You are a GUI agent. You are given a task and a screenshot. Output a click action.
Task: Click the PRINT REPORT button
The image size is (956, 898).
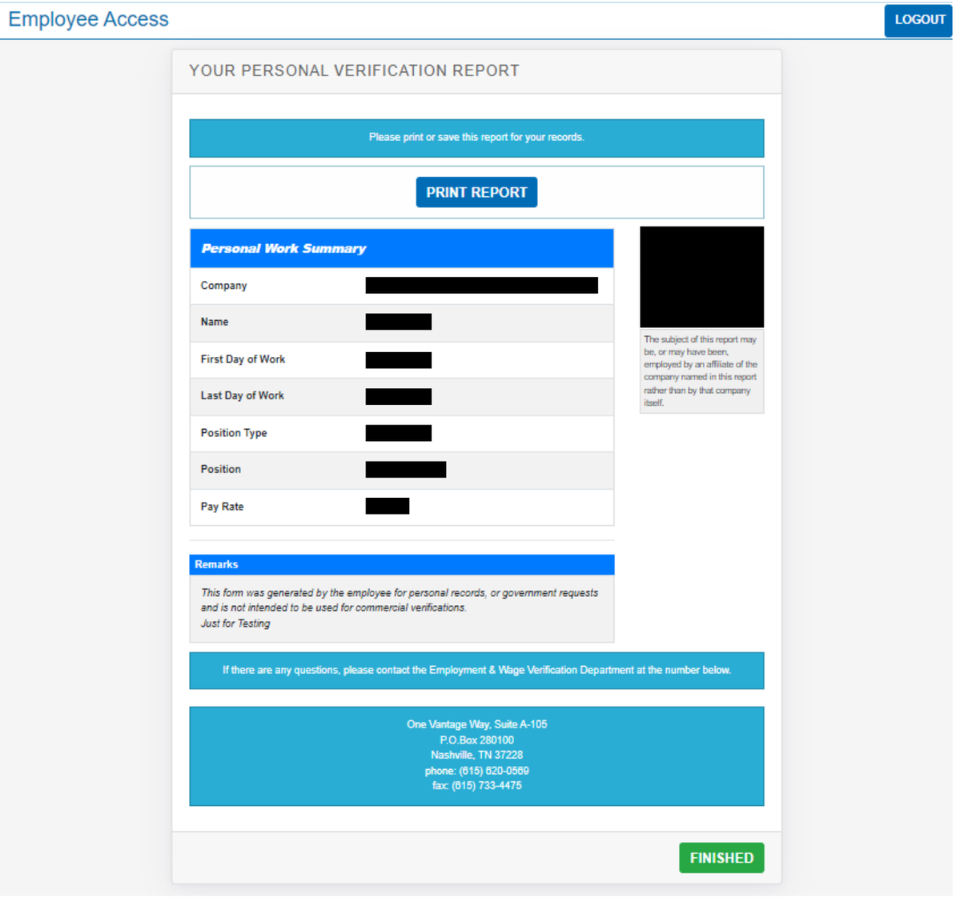pos(476,193)
